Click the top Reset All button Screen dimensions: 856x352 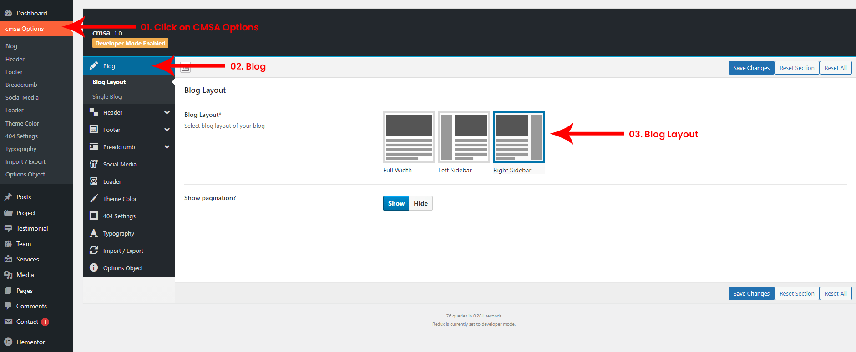[x=835, y=68]
